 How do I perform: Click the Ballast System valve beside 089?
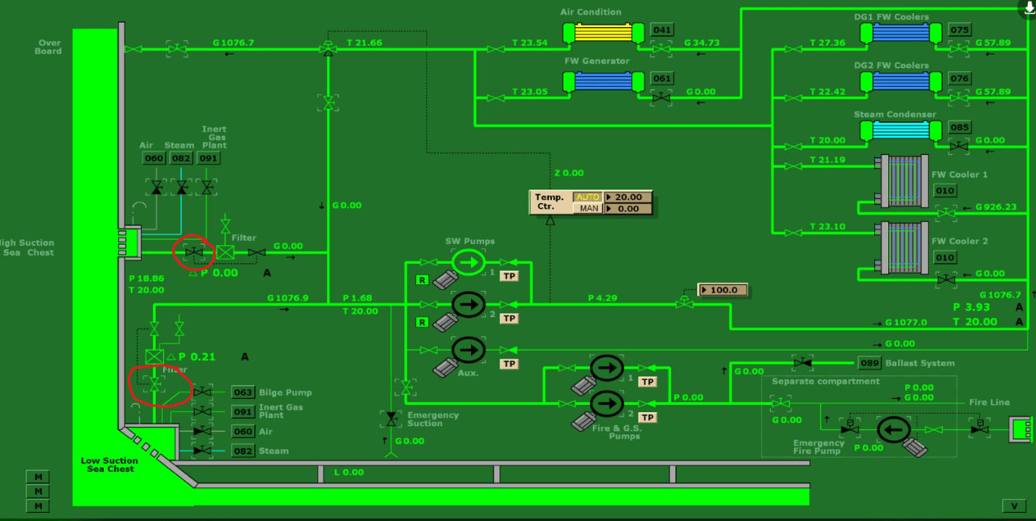point(803,362)
